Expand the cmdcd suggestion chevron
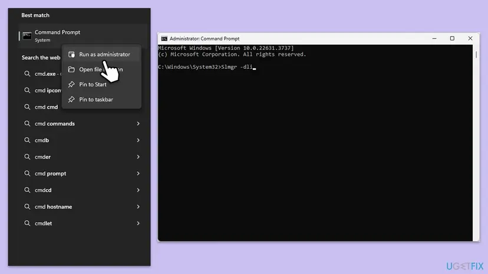 (x=138, y=190)
